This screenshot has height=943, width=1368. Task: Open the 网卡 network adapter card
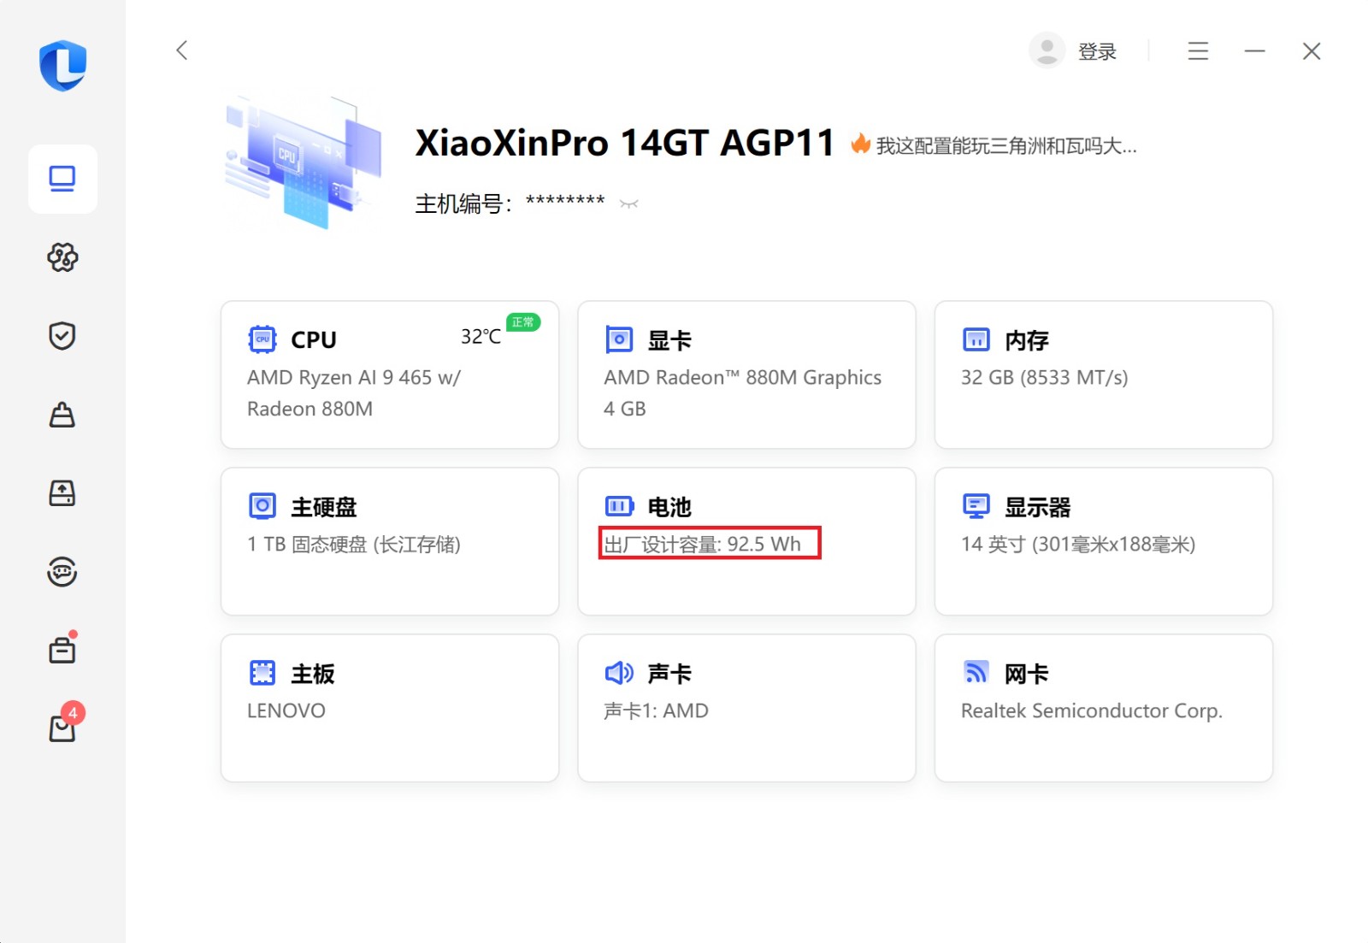[1103, 707]
